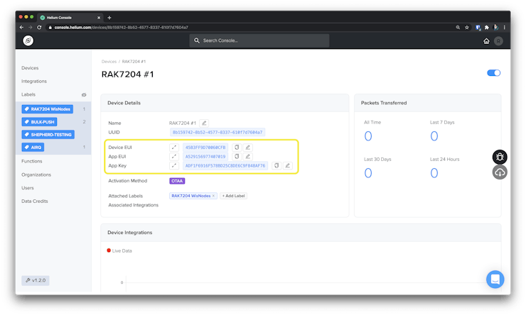Toggle the device active switch
The image size is (526, 315).
tap(493, 73)
